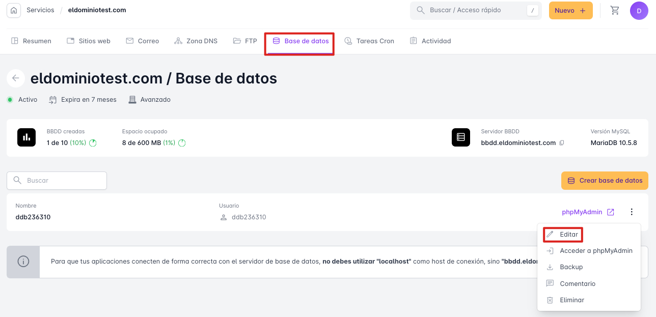Open the shopping cart
The width and height of the screenshot is (656, 317).
point(615,10)
